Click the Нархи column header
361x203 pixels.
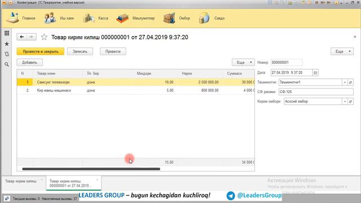[x=201, y=73]
